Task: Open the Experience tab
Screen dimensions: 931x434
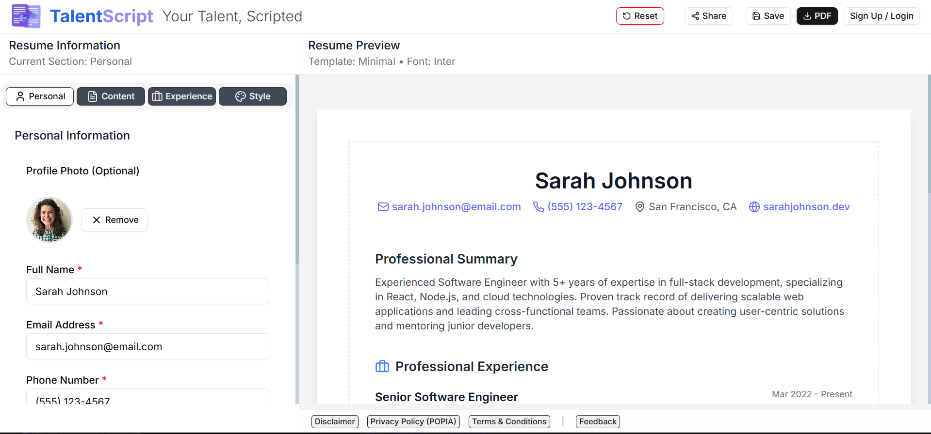Action: click(x=182, y=96)
